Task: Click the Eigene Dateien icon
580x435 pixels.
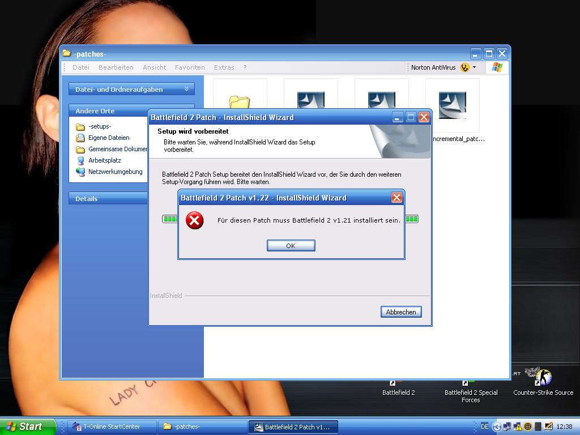Action: (80, 138)
